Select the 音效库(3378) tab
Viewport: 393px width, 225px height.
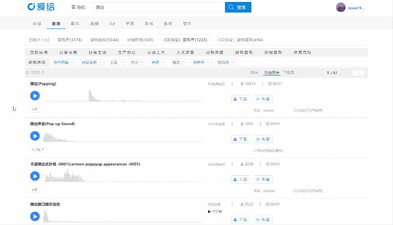pyautogui.click(x=70, y=40)
